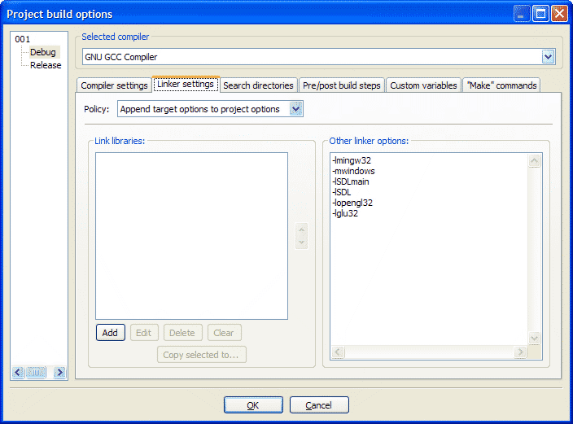Switch to "Make" commands tab
This screenshot has height=424, width=573.
pyautogui.click(x=501, y=85)
